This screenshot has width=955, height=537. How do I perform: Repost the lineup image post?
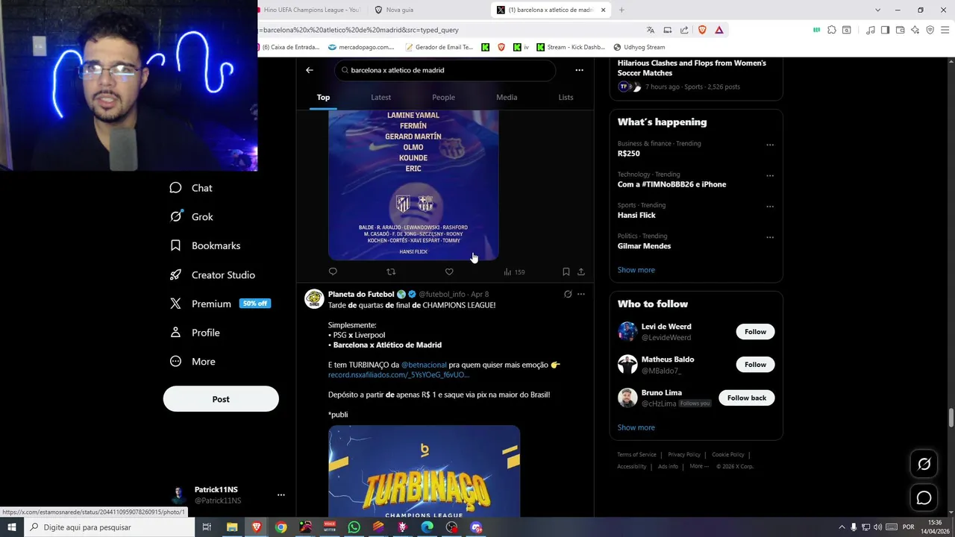[x=391, y=271]
